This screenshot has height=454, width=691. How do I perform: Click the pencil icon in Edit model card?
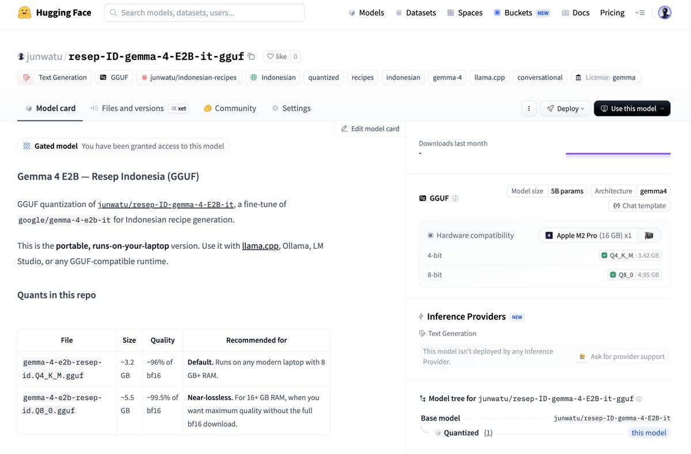[x=344, y=128]
